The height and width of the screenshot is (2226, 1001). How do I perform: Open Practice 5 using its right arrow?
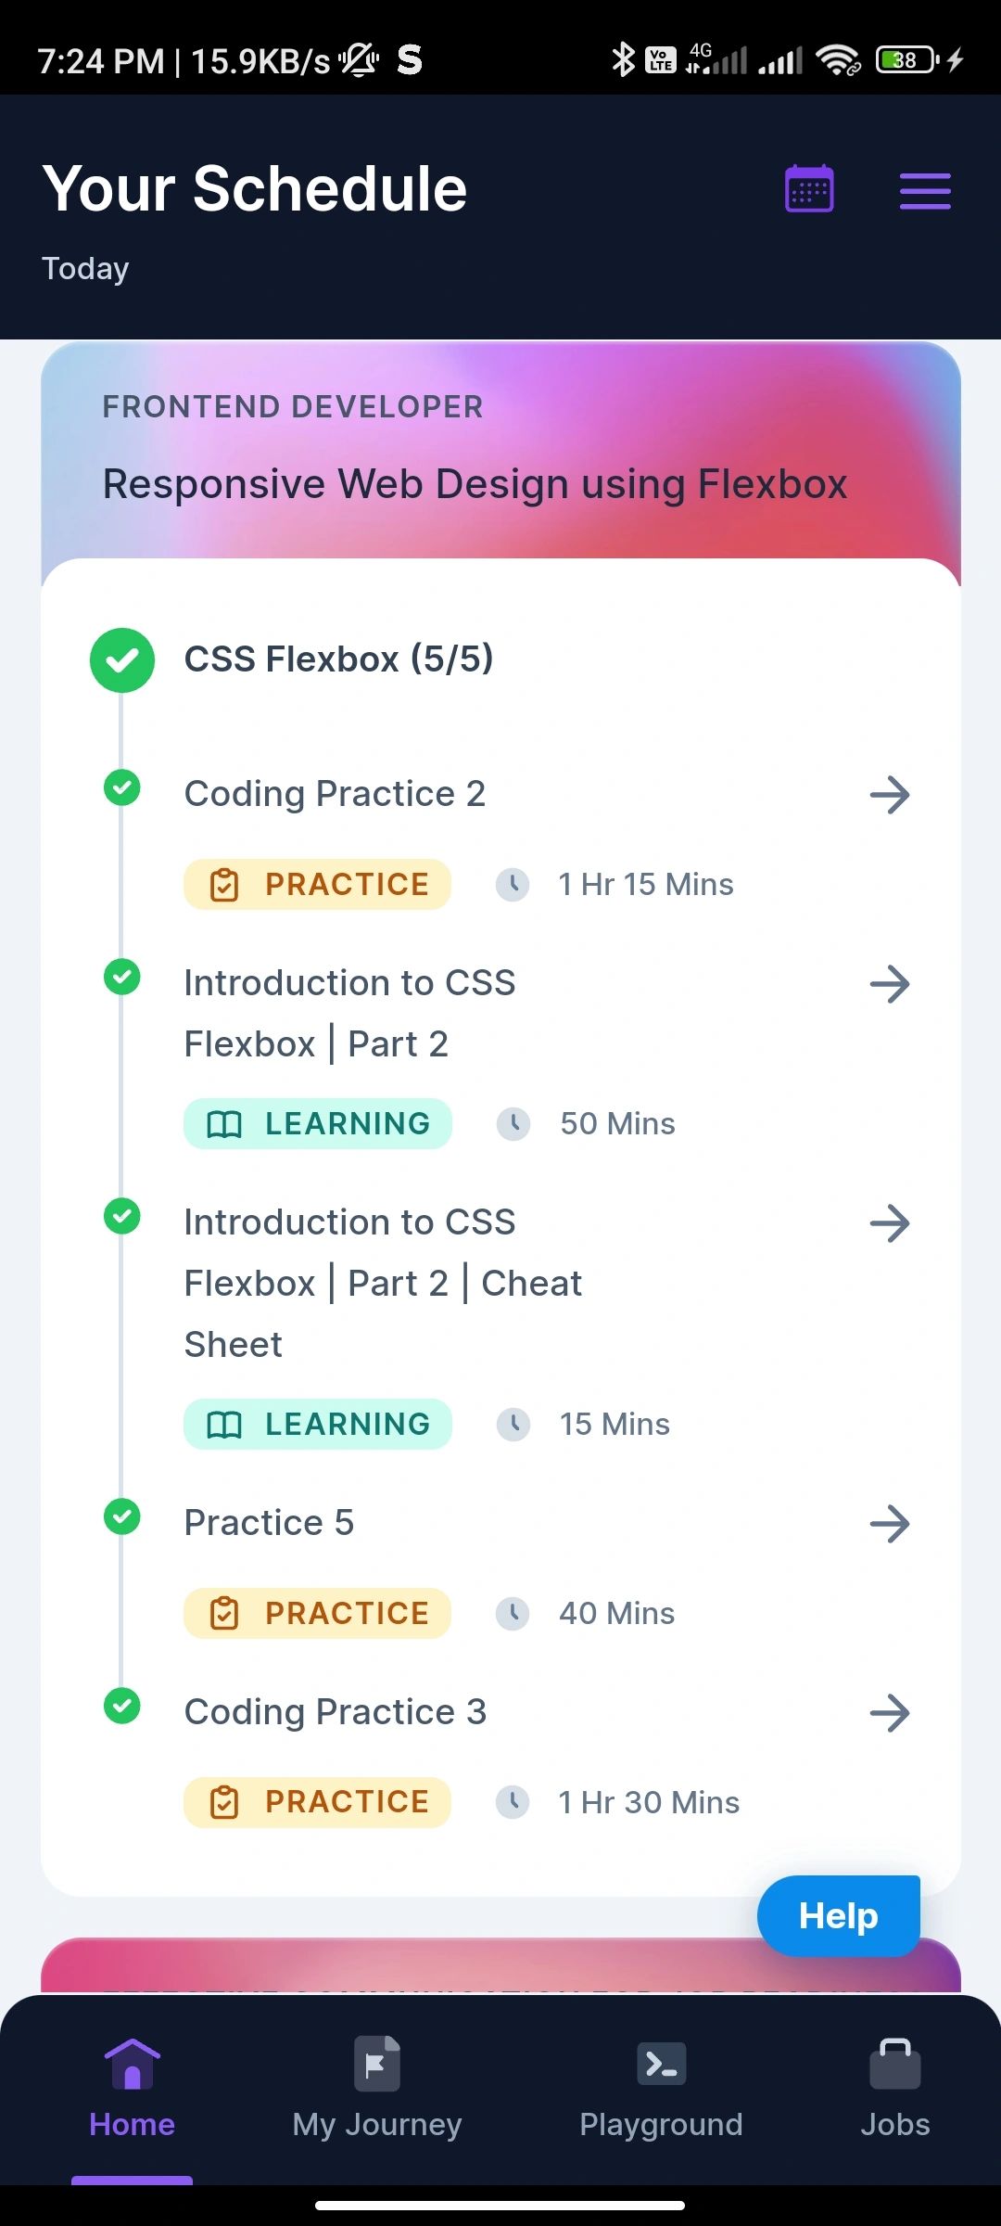(891, 1524)
